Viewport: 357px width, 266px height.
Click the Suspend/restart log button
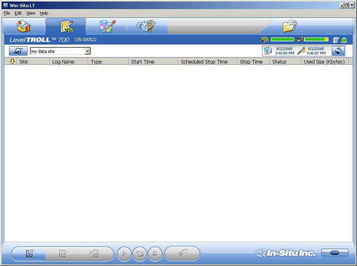pyautogui.click(x=139, y=254)
